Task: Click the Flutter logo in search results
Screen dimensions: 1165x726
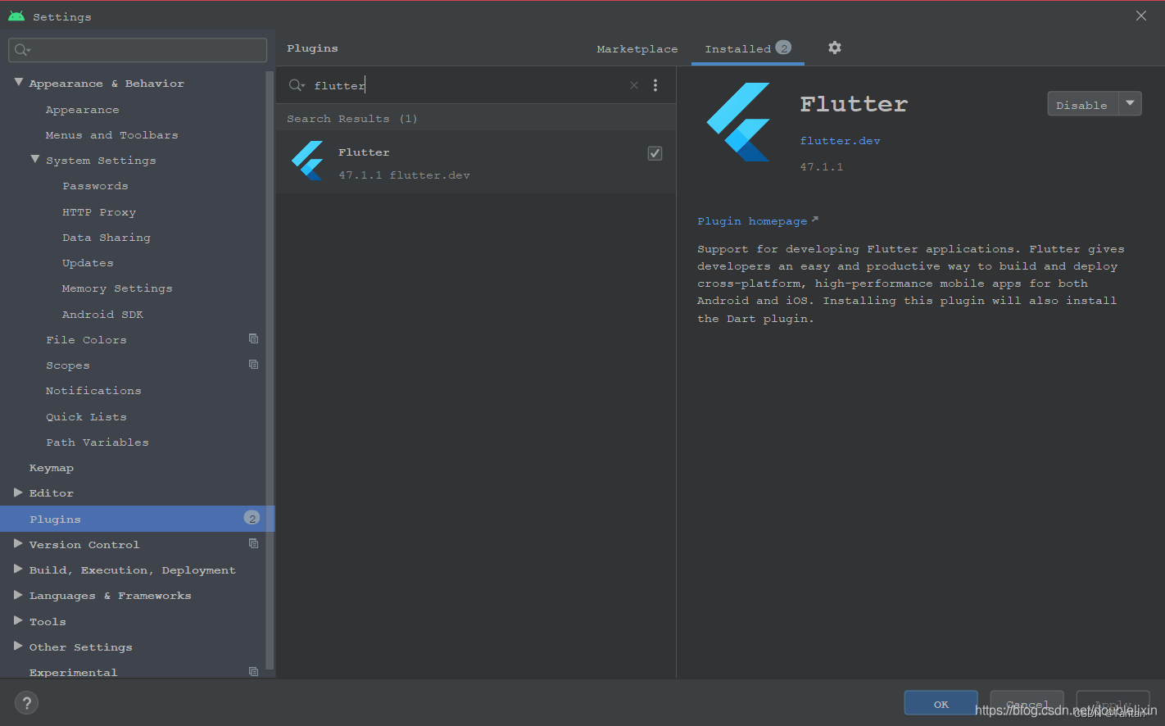Action: pos(307,161)
